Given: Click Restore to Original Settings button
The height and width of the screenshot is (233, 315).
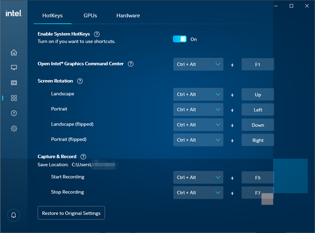Looking at the screenshot, I should (x=71, y=213).
